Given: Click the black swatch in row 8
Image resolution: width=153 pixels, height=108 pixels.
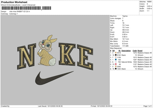Looking at the screenshot, I should click(x=116, y=69).
